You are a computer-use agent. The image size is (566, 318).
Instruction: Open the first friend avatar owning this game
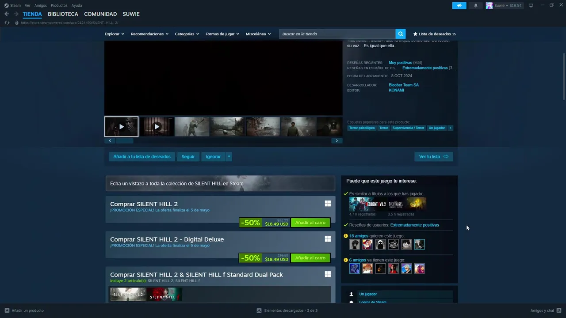coord(355,269)
